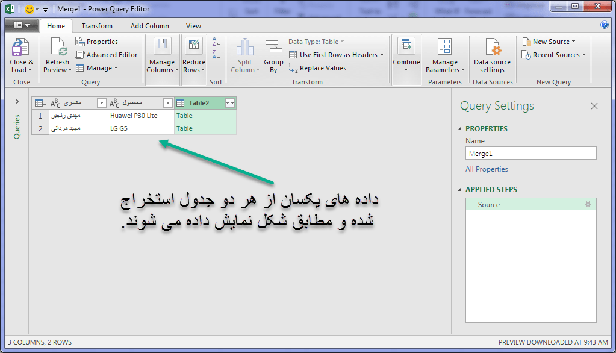Close the Query Settings pane

[594, 106]
